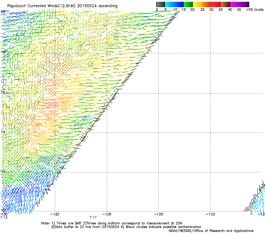This screenshot has height=233, width=265.
Task: Click the '>50 knots' legend label
Action: pos(255,10)
